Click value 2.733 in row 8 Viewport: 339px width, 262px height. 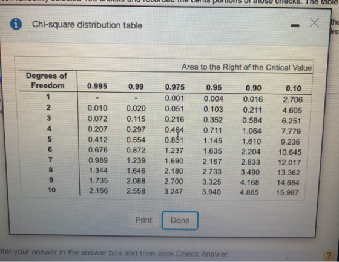click(x=212, y=172)
